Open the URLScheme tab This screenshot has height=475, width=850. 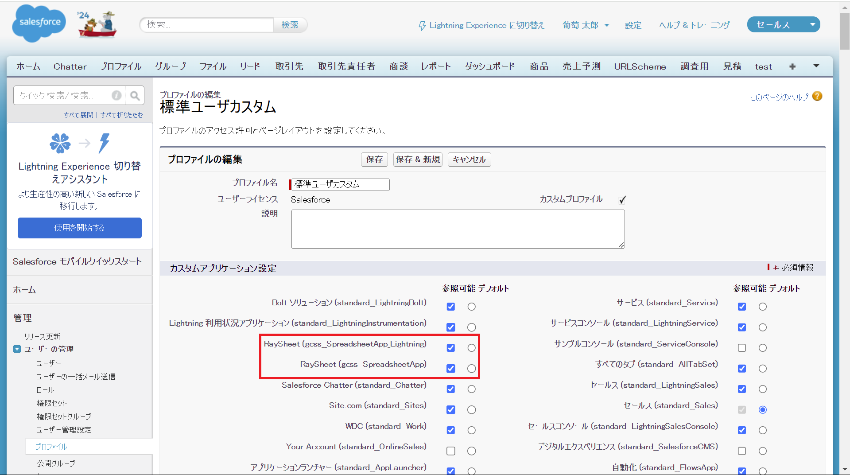click(x=640, y=66)
